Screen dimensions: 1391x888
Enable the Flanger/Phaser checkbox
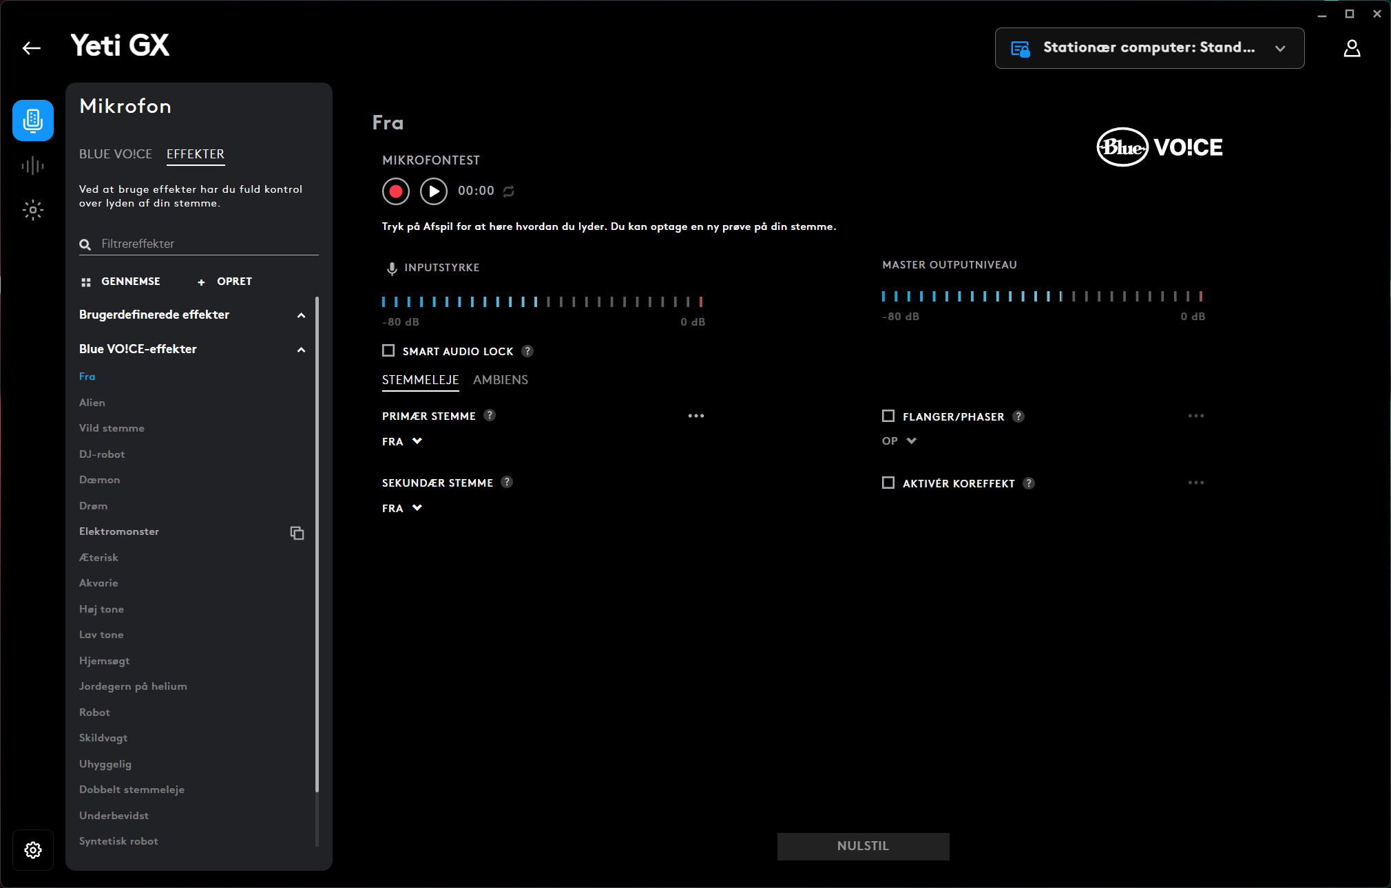888,416
